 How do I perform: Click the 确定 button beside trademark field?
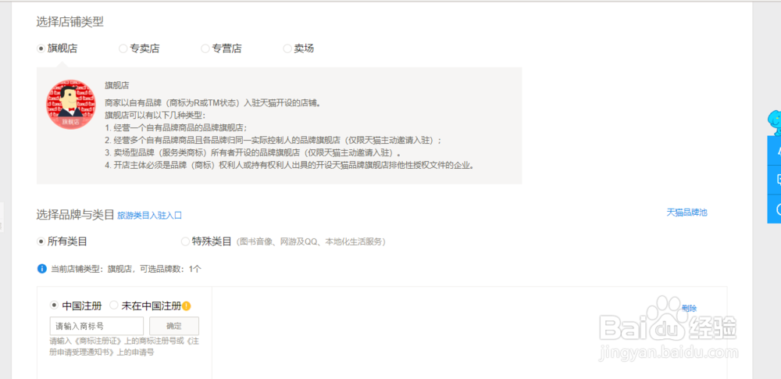click(174, 326)
